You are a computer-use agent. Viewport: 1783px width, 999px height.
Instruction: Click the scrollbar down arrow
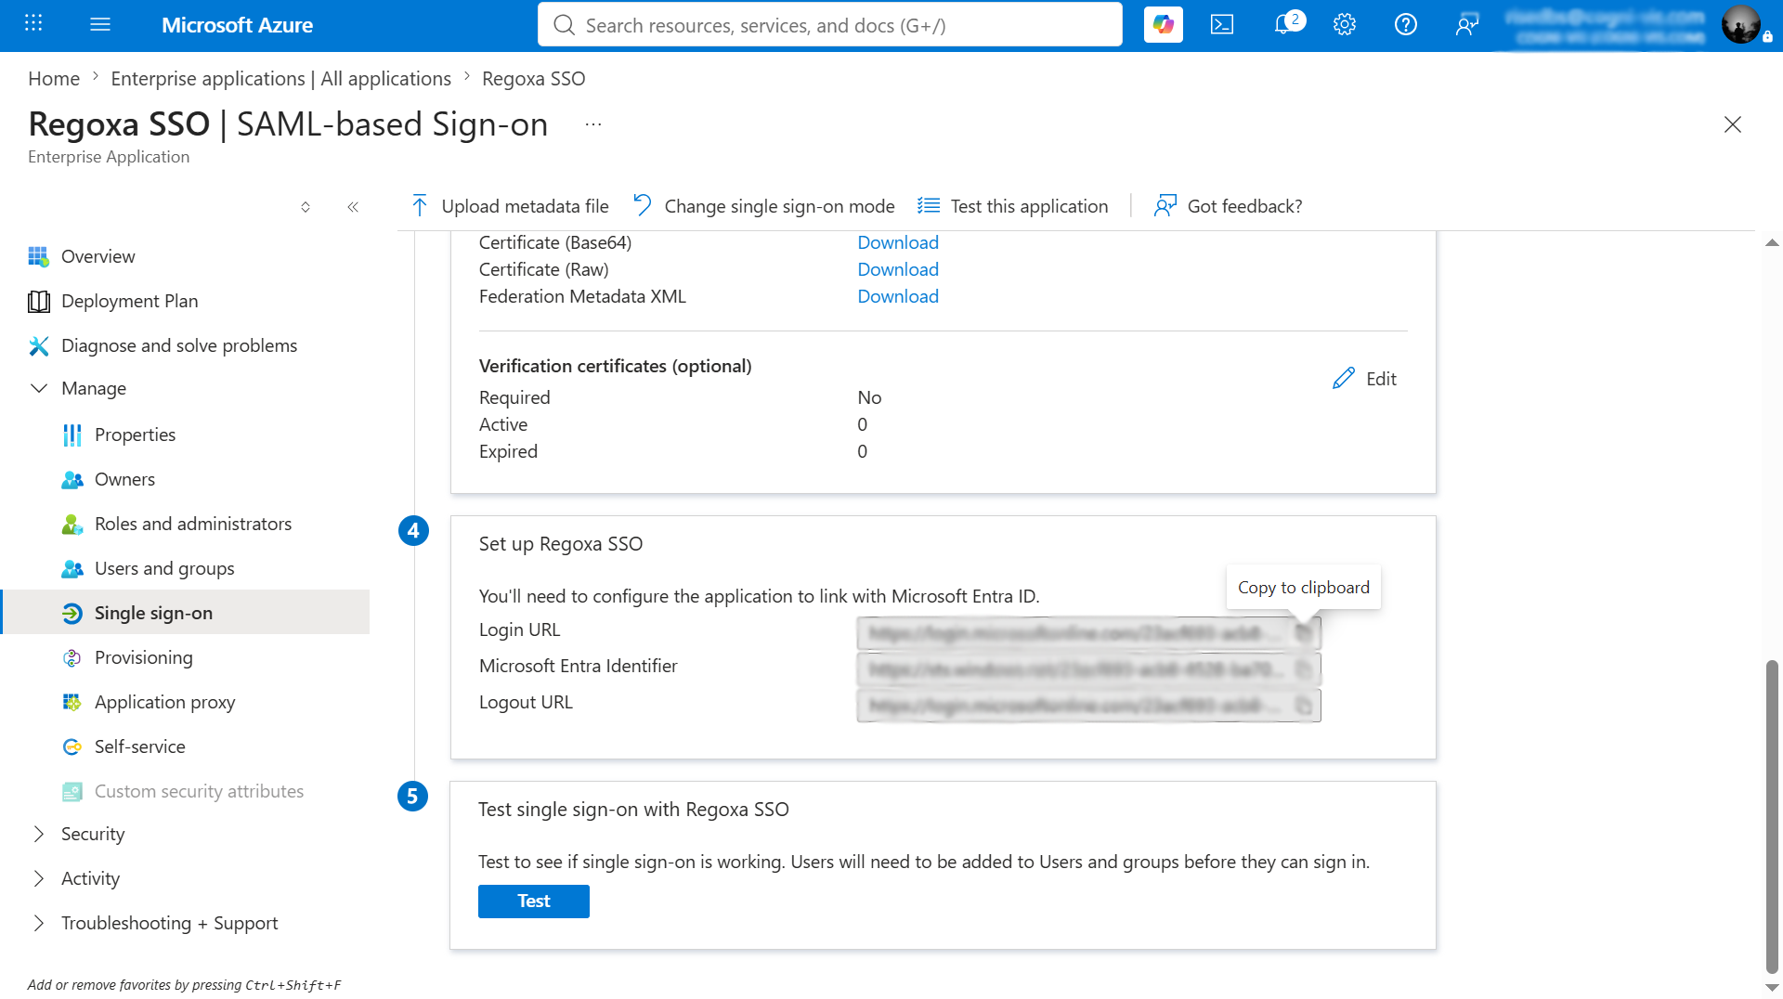tap(1772, 988)
